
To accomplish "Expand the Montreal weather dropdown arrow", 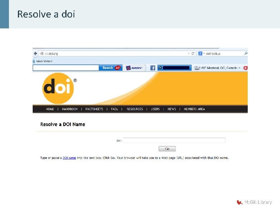I will pyautogui.click(x=240, y=68).
